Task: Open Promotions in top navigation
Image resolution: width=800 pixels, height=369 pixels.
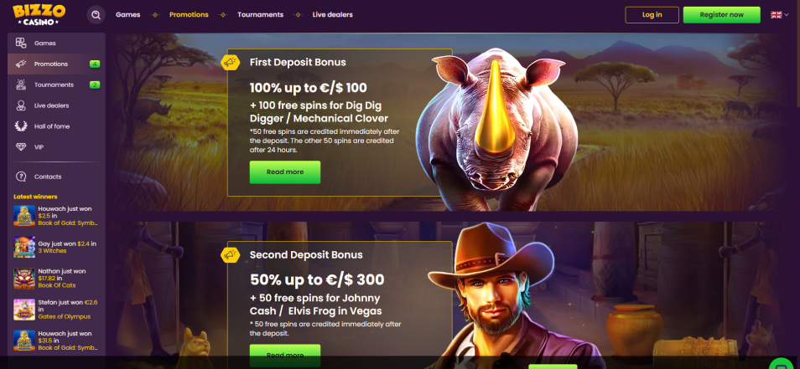Action: click(x=189, y=15)
